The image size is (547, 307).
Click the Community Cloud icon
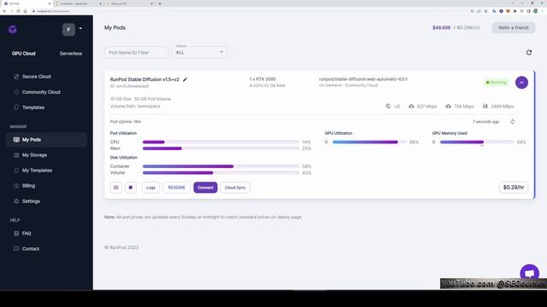tap(16, 92)
